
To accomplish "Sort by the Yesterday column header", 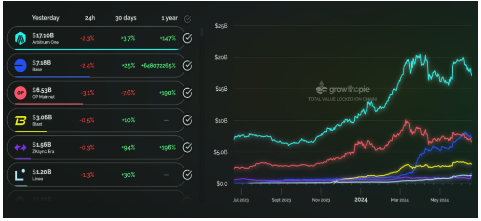I will (46, 18).
